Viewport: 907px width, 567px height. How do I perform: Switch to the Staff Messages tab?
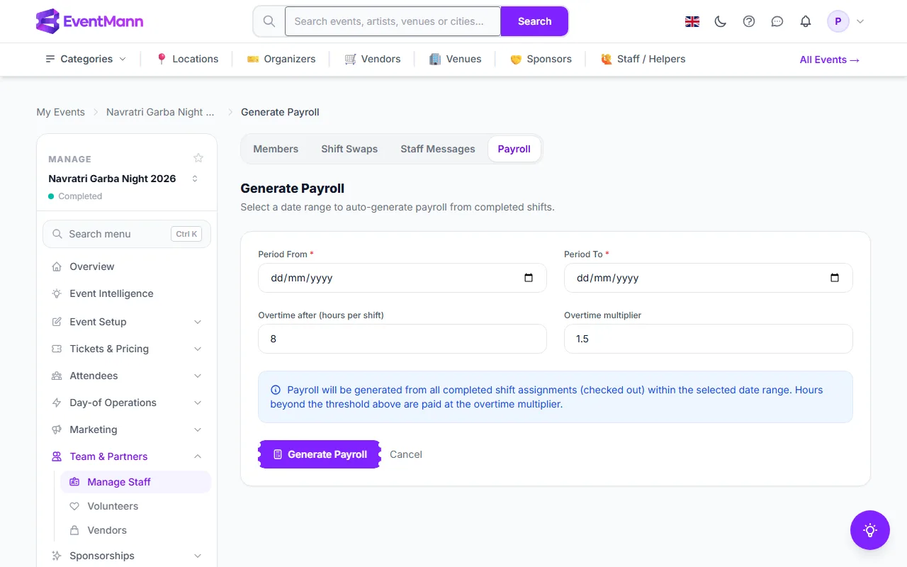pos(438,149)
